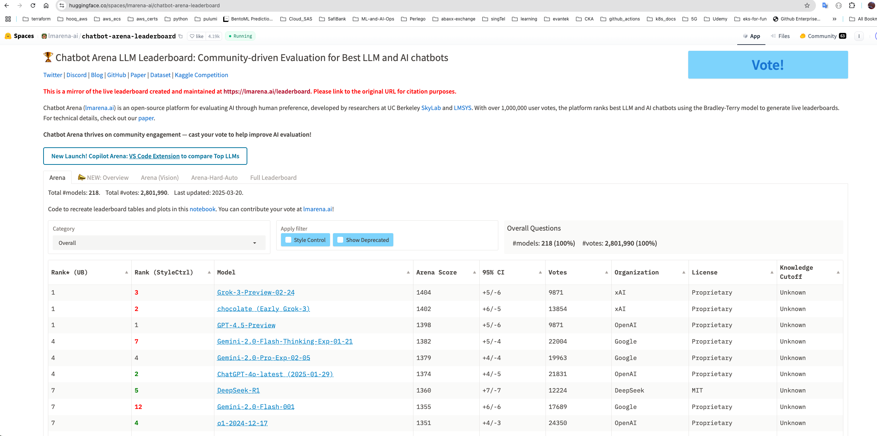The height and width of the screenshot is (436, 877).
Task: Open the browser home icon
Action: (x=46, y=5)
